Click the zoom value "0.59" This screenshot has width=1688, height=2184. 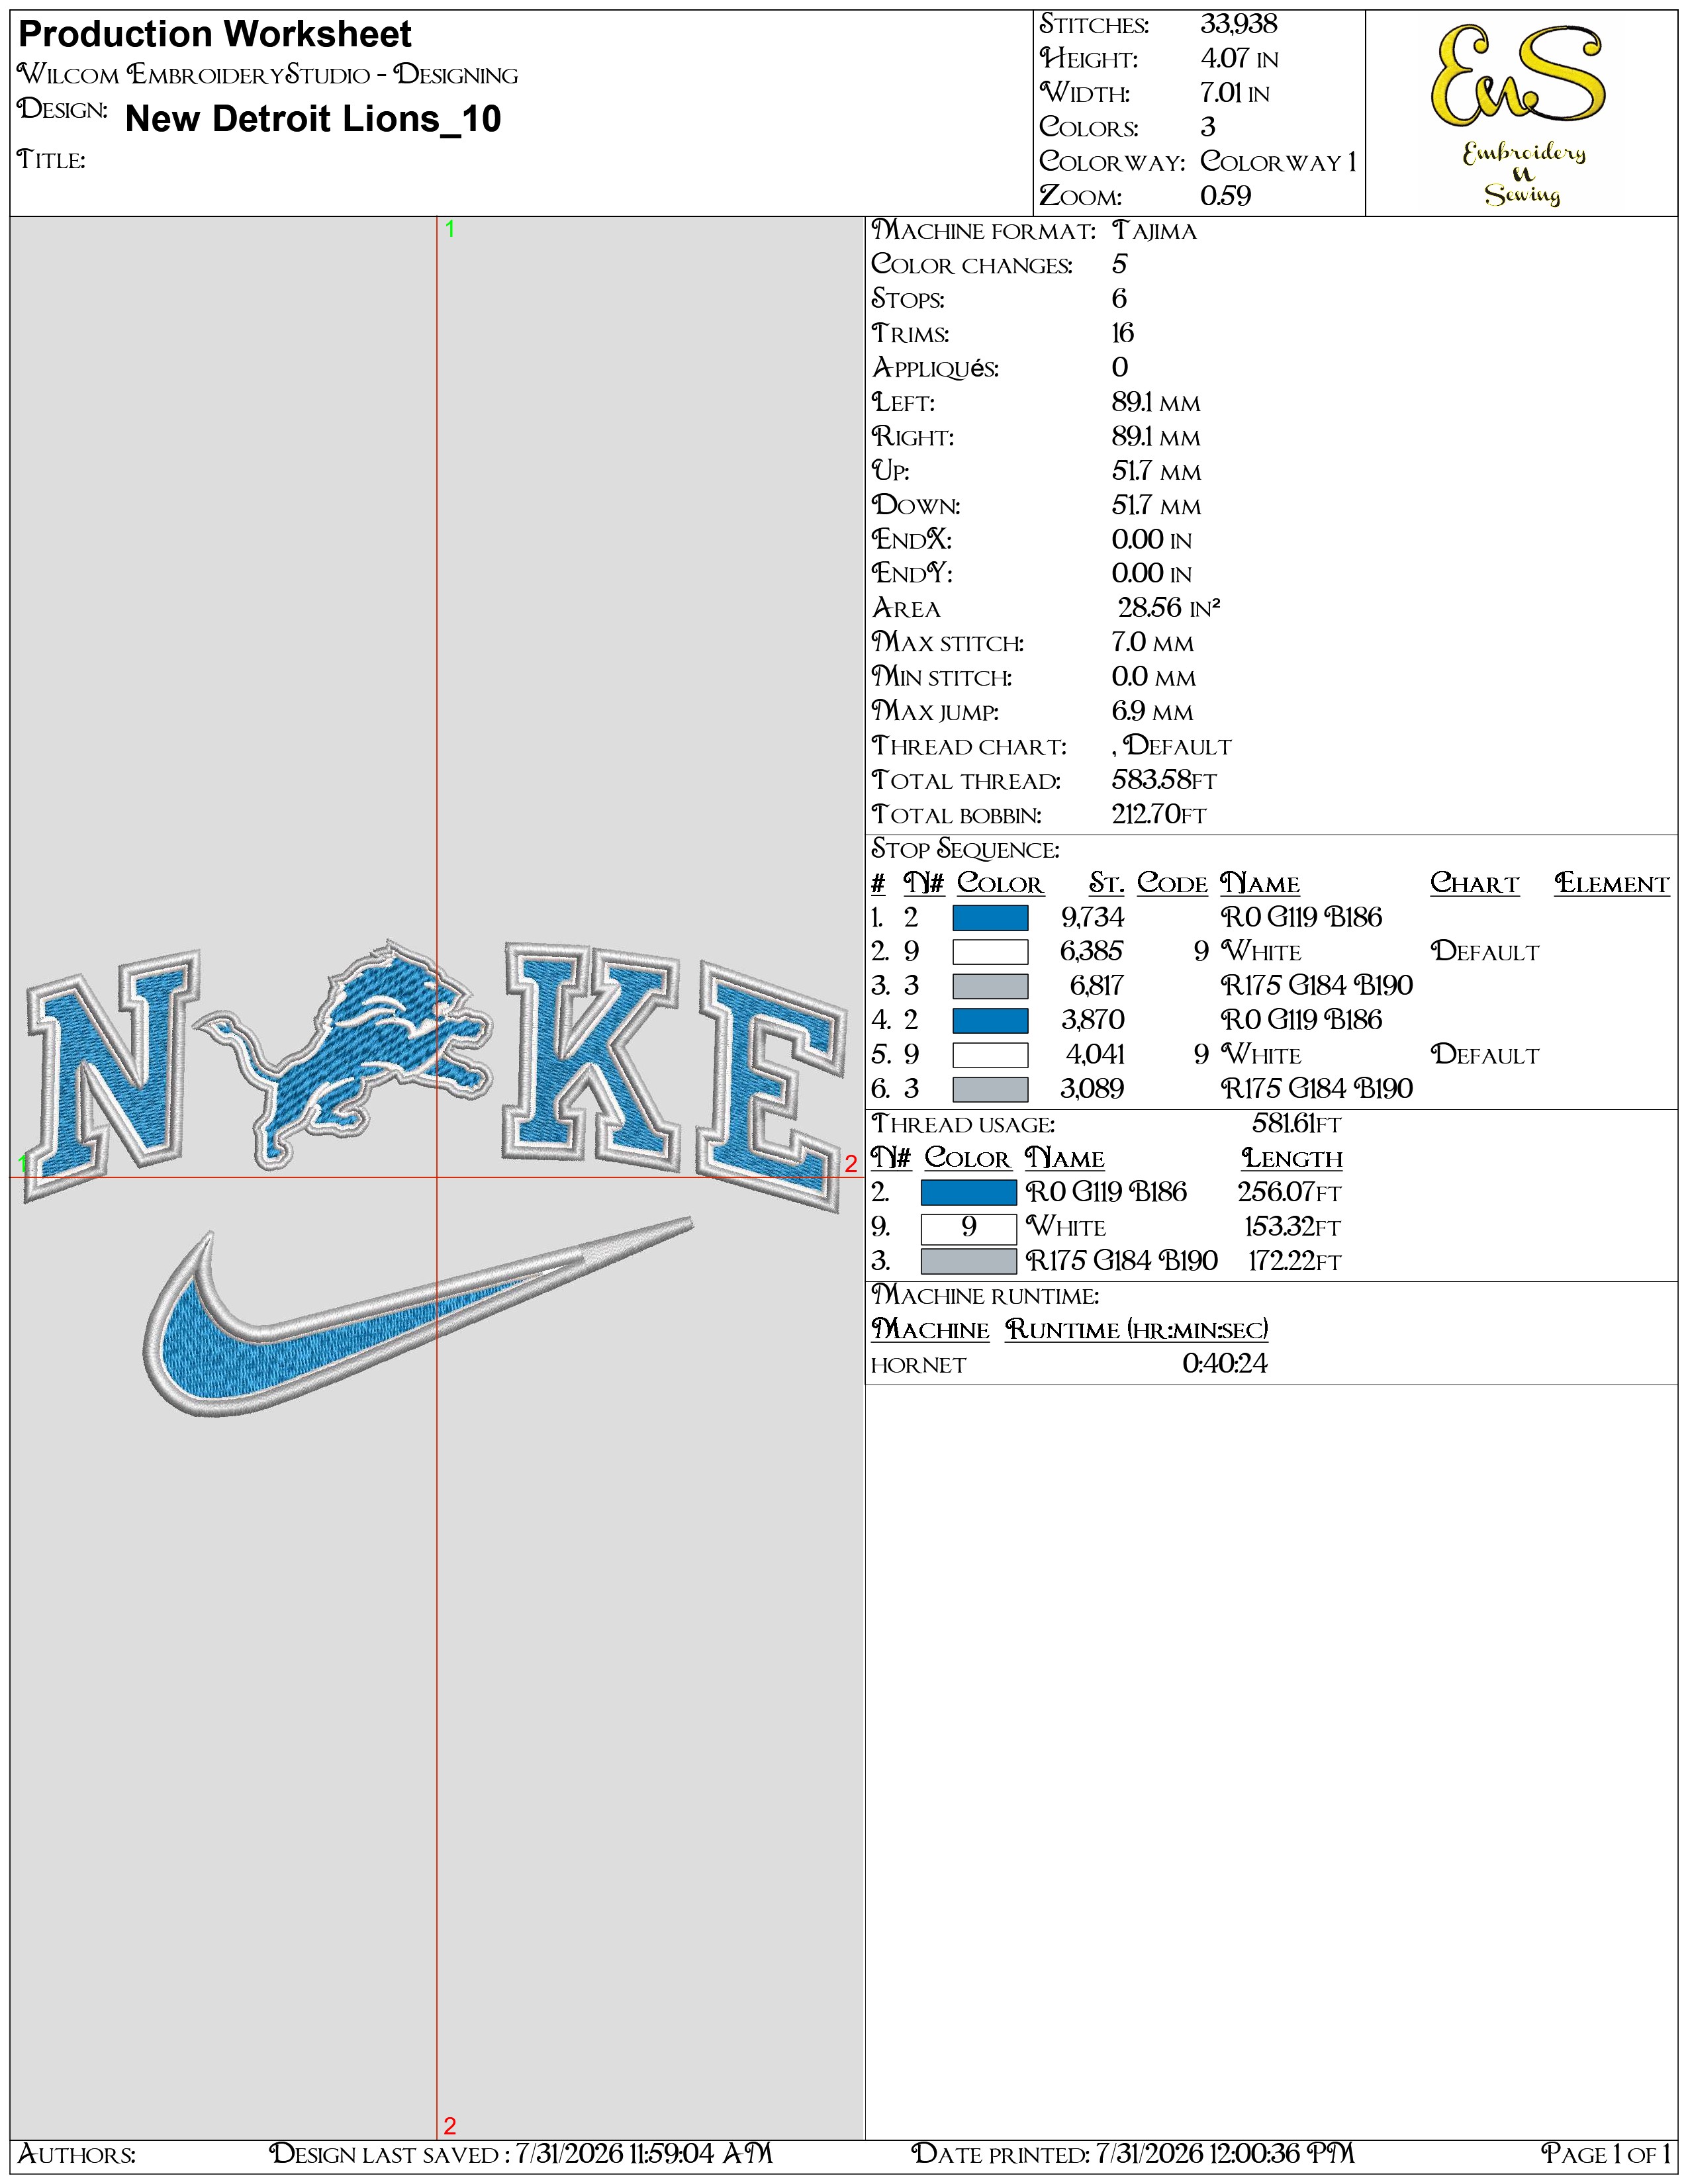coord(1225,196)
